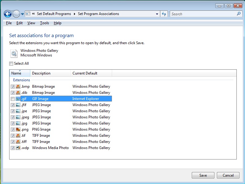Click the .jpe file type icon
The image size is (245, 184).
click(18, 111)
